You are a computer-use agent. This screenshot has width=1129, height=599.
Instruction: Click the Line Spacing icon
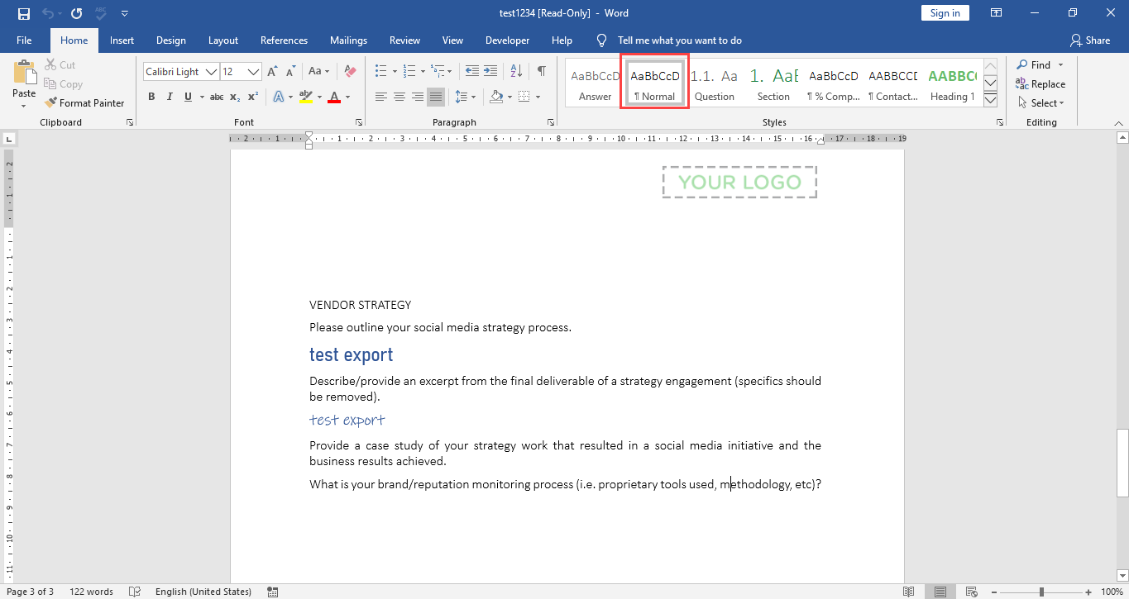click(x=462, y=97)
